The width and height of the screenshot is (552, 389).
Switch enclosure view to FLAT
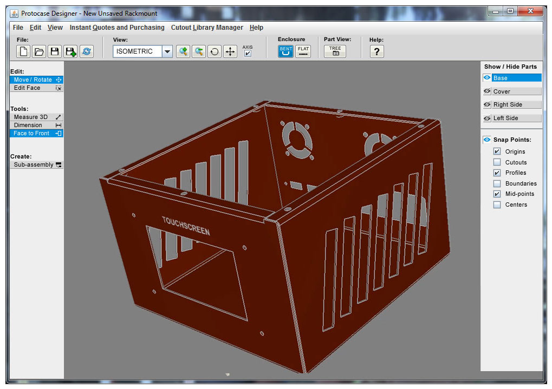click(303, 50)
